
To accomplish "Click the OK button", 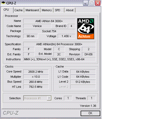I will point(90,113).
